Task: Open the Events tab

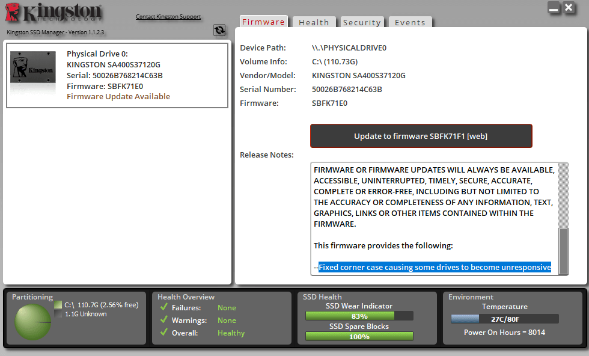Action: click(410, 22)
